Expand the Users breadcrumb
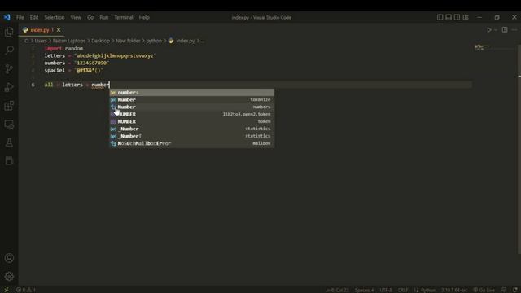 pyautogui.click(x=41, y=41)
